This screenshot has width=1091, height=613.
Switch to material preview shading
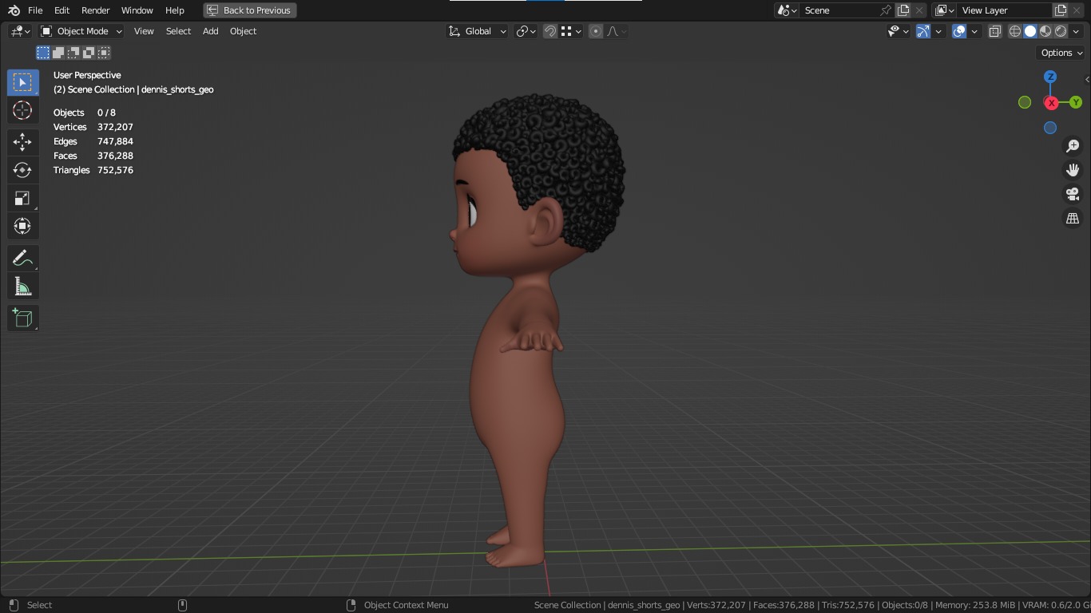click(x=1045, y=31)
